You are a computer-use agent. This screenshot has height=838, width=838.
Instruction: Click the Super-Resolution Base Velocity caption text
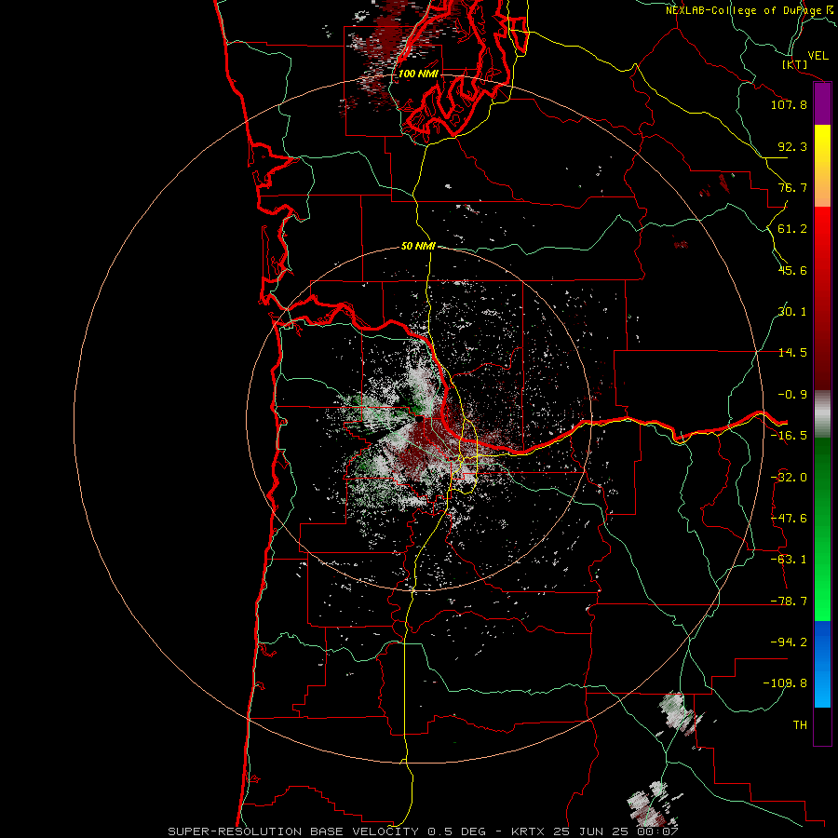[x=424, y=831]
